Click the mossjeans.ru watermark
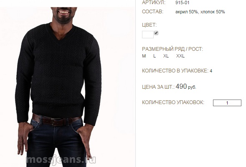 pyautogui.click(x=61, y=160)
